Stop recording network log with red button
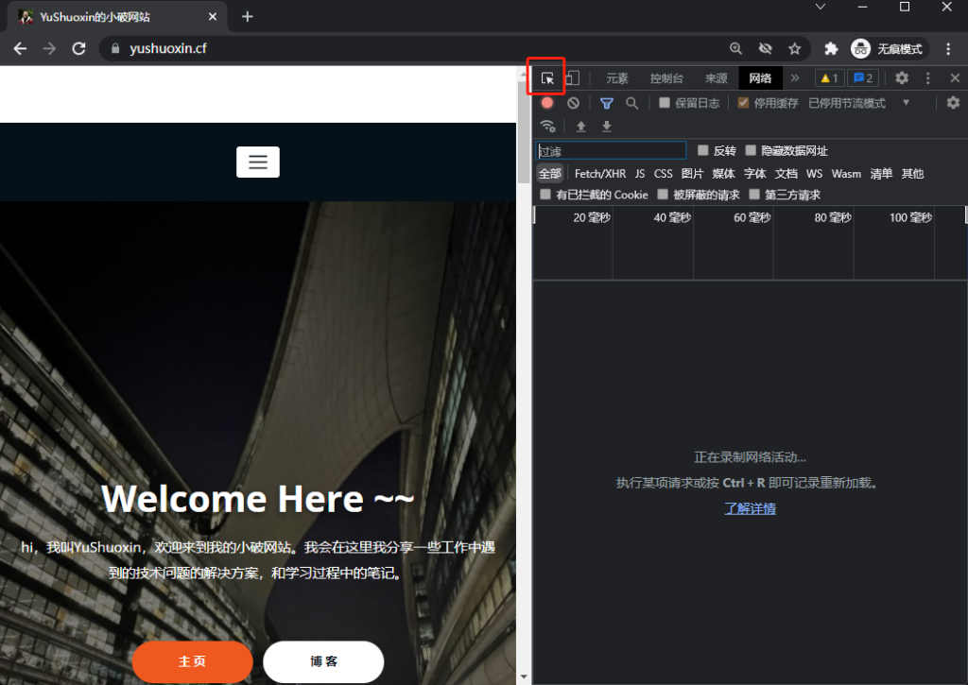The image size is (968, 685). tap(547, 103)
